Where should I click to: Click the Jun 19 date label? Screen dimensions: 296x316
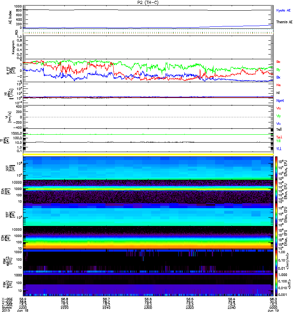click(x=272, y=312)
